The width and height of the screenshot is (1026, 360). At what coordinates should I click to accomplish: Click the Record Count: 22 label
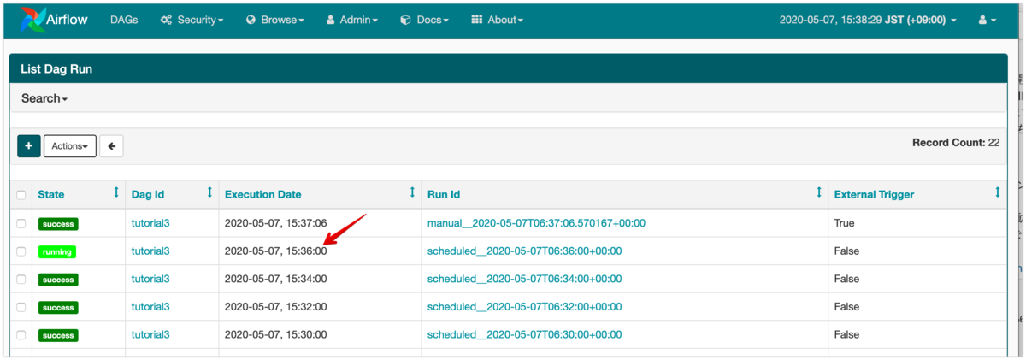(x=956, y=143)
